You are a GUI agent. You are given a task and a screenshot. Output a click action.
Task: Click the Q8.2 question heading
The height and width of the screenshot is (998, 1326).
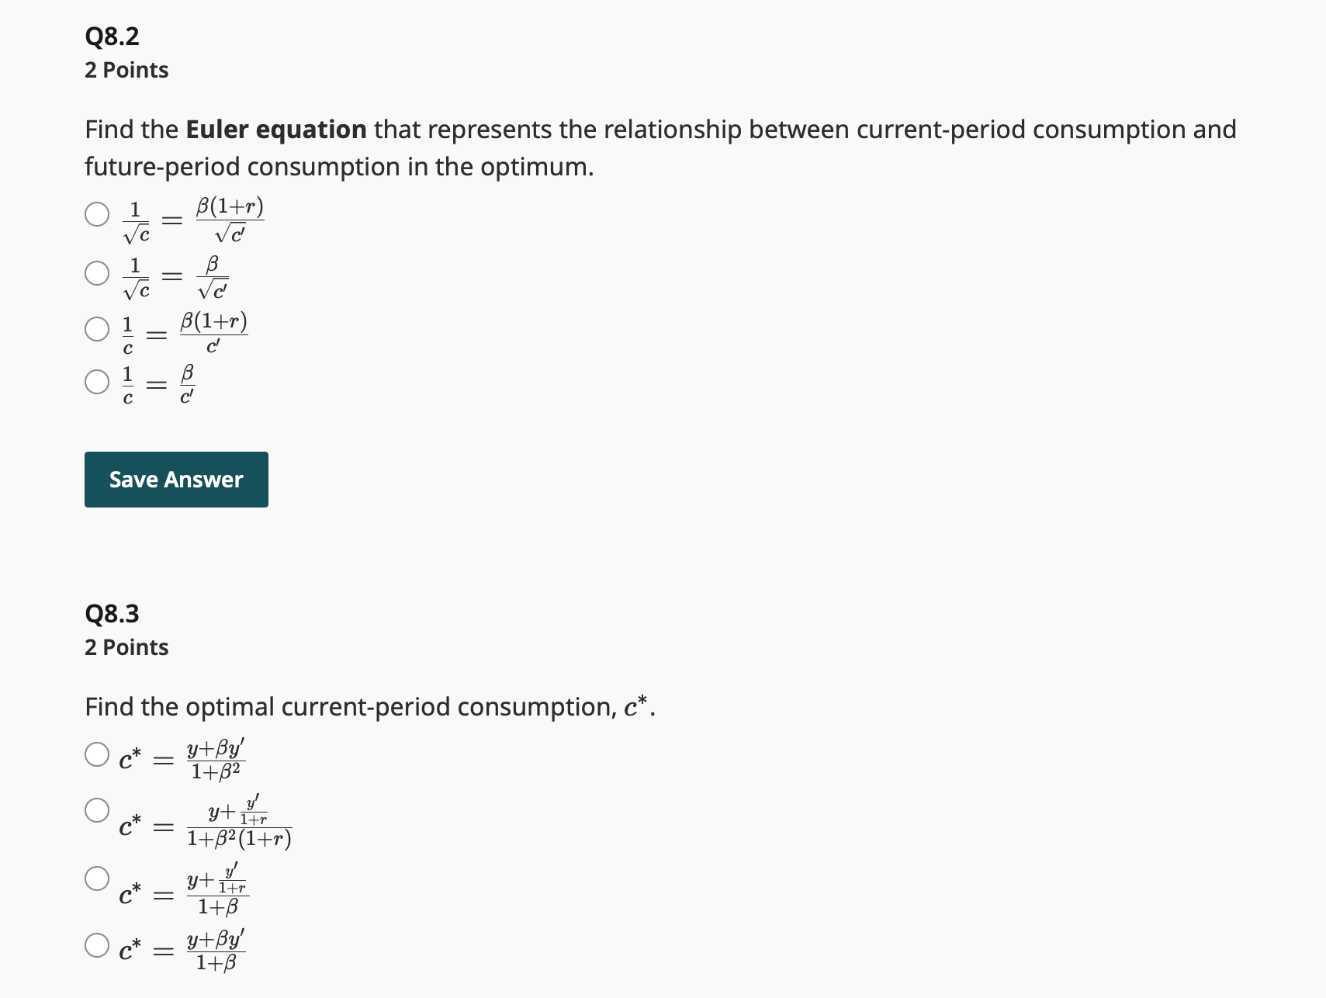click(112, 36)
